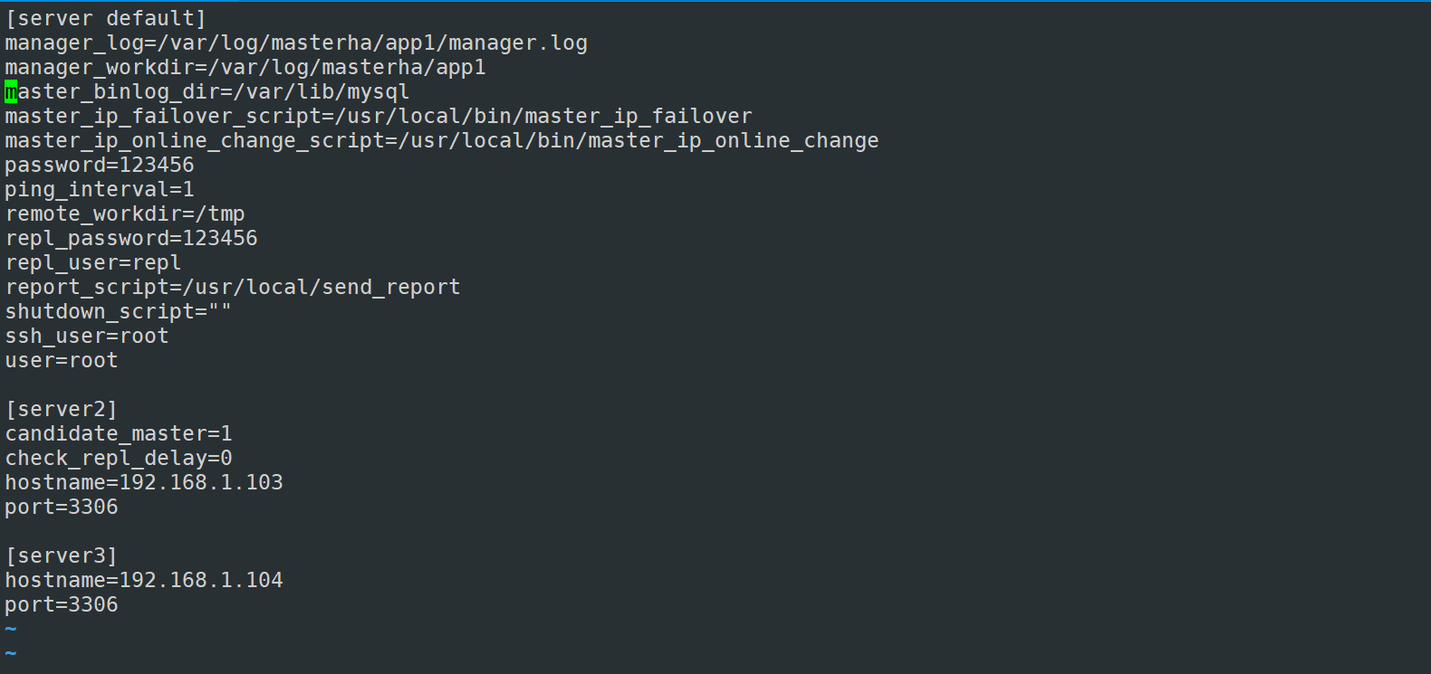Click the [server default] section header
1431x674 pixels.
pos(106,19)
